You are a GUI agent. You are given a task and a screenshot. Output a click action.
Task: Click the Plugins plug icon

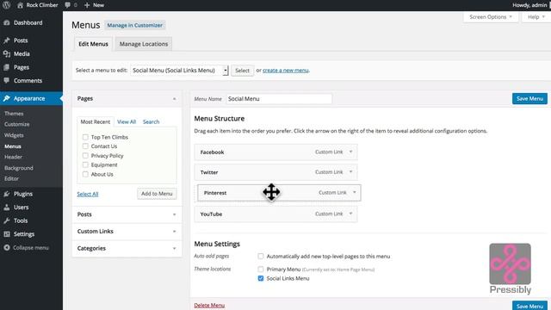click(7, 194)
